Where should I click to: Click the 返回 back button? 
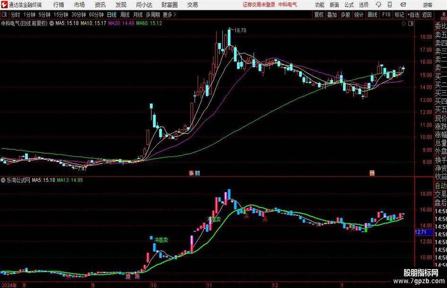pos(427,15)
